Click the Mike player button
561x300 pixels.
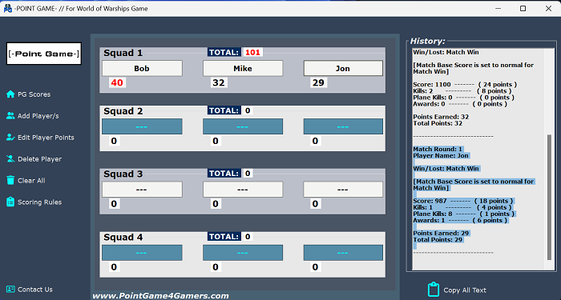click(243, 68)
